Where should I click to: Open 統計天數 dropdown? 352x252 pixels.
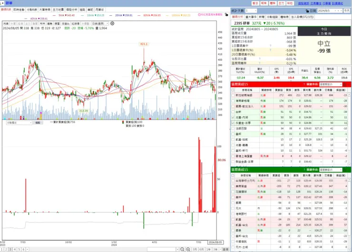click(x=251, y=11)
